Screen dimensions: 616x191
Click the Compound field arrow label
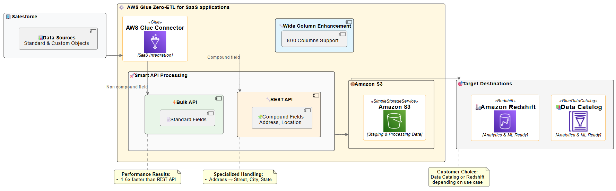[224, 57]
